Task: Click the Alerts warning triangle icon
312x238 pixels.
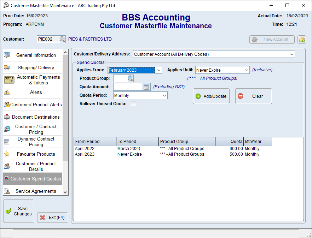Action: [x=7, y=92]
